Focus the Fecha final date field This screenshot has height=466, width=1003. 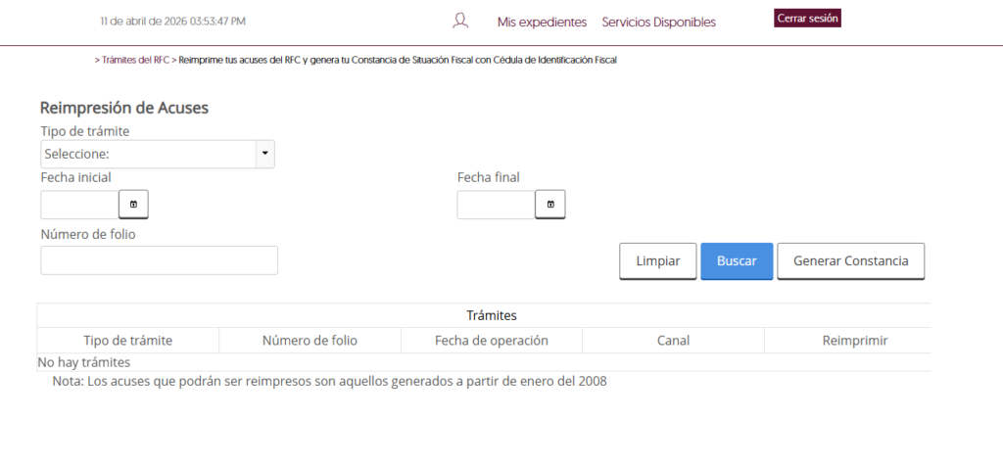click(497, 205)
